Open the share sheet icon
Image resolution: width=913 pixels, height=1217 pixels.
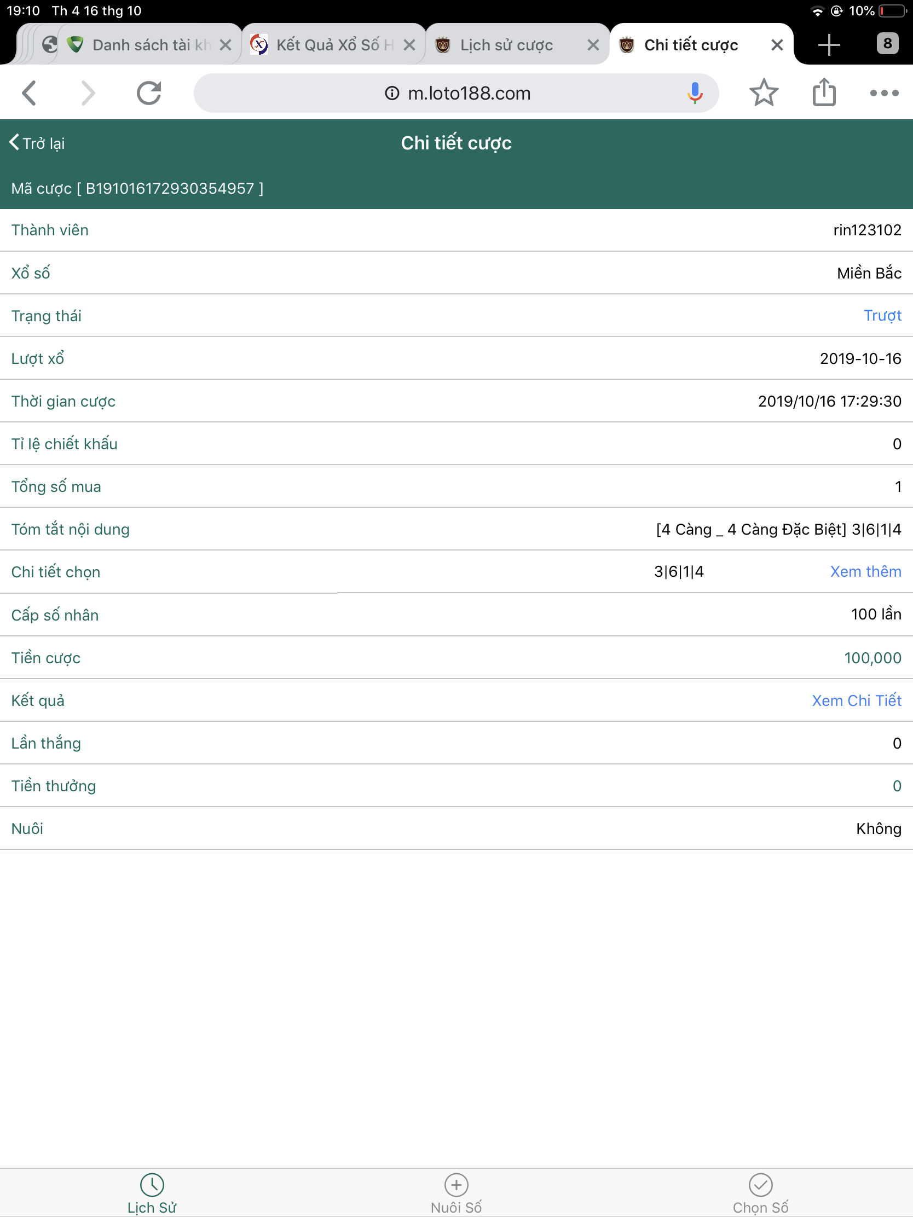(x=824, y=92)
